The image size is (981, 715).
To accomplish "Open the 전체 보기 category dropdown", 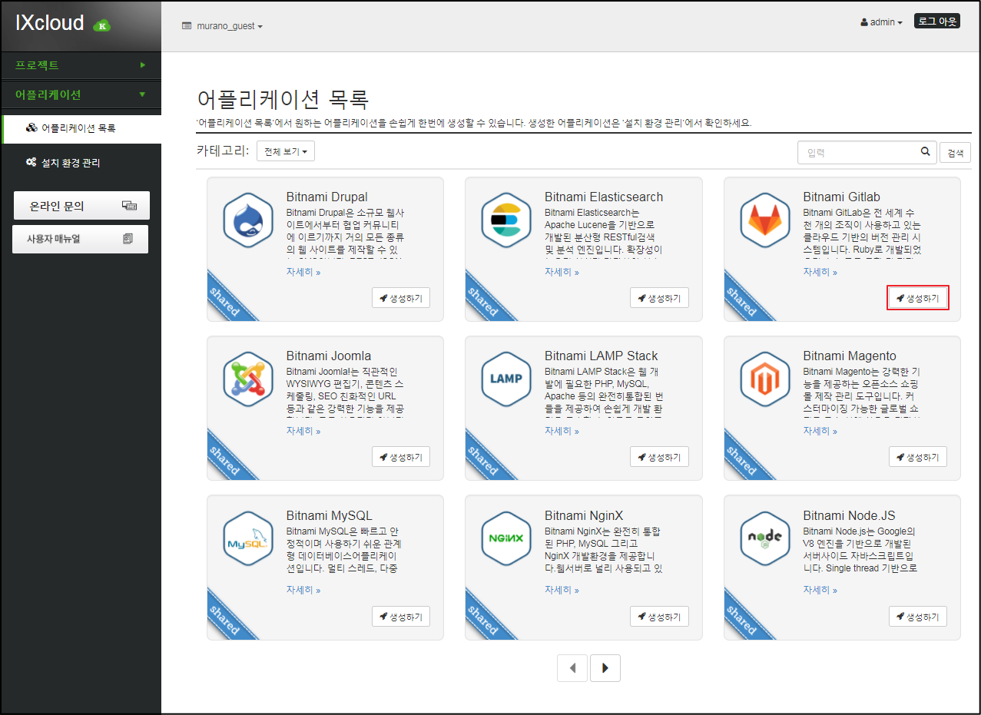I will pyautogui.click(x=286, y=152).
